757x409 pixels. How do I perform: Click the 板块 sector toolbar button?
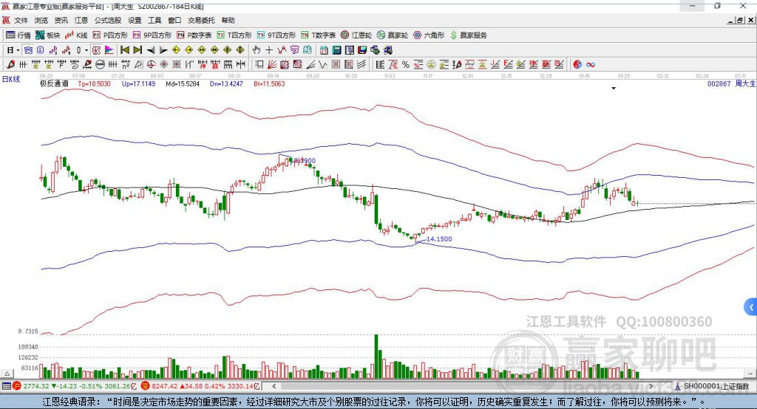click(x=47, y=35)
